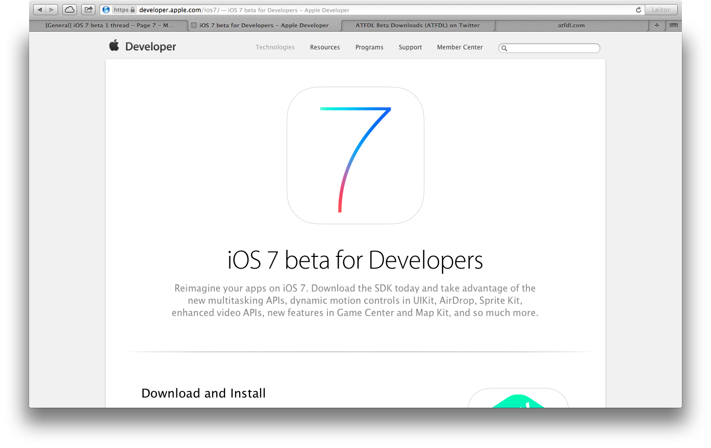
Task: Open the atfdl.com tab
Action: click(x=571, y=25)
